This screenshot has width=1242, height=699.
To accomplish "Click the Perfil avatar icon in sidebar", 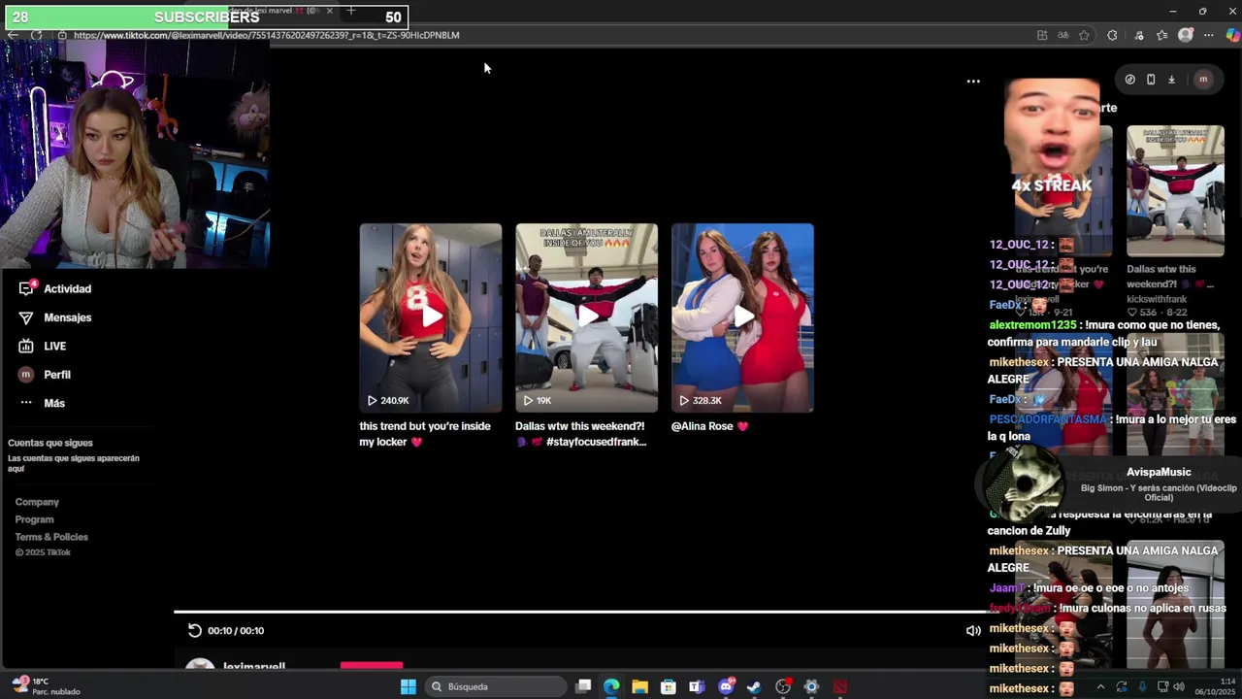I will 26,375.
